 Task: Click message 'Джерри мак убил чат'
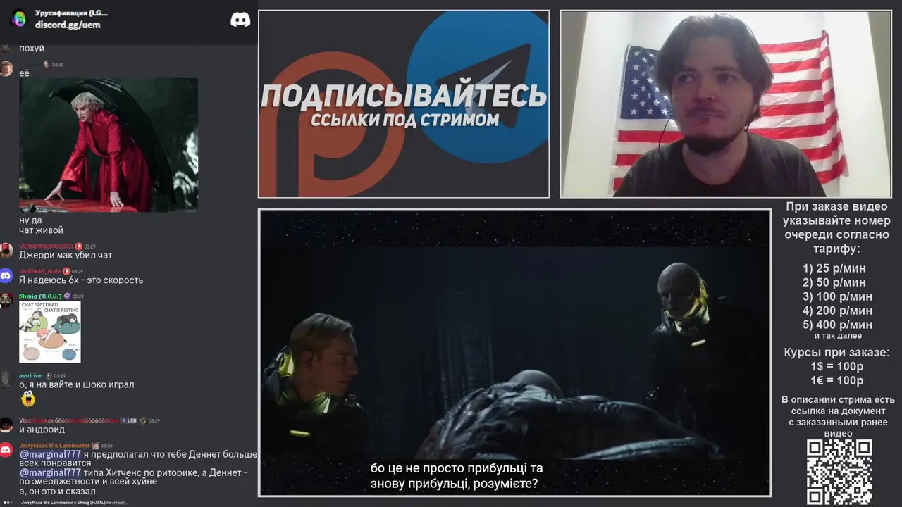66,255
